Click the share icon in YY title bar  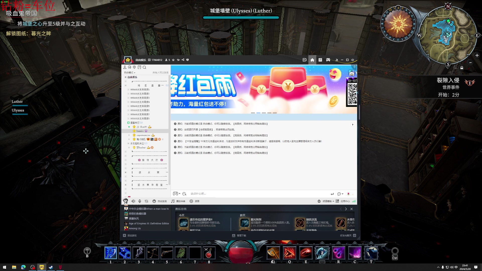[183, 60]
